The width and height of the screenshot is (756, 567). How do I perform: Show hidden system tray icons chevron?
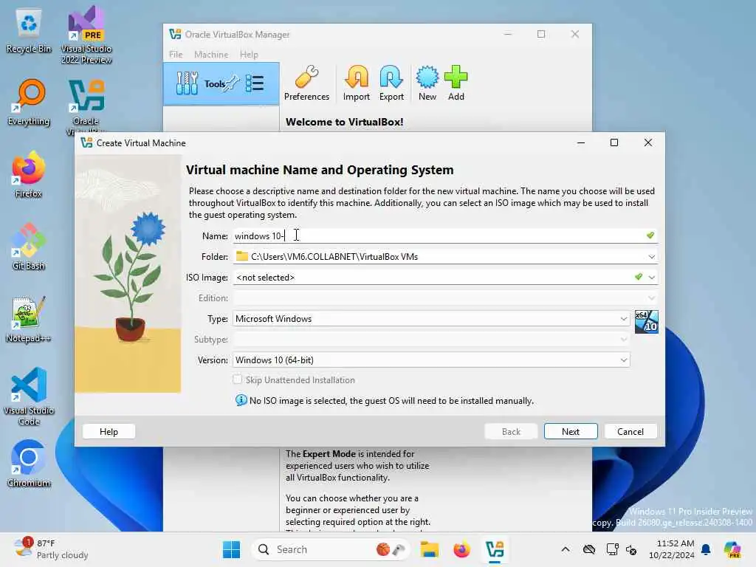566,549
